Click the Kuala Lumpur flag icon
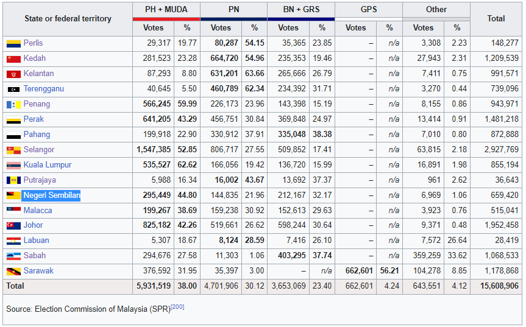Image resolution: width=526 pixels, height=327 pixels. pos(13,166)
